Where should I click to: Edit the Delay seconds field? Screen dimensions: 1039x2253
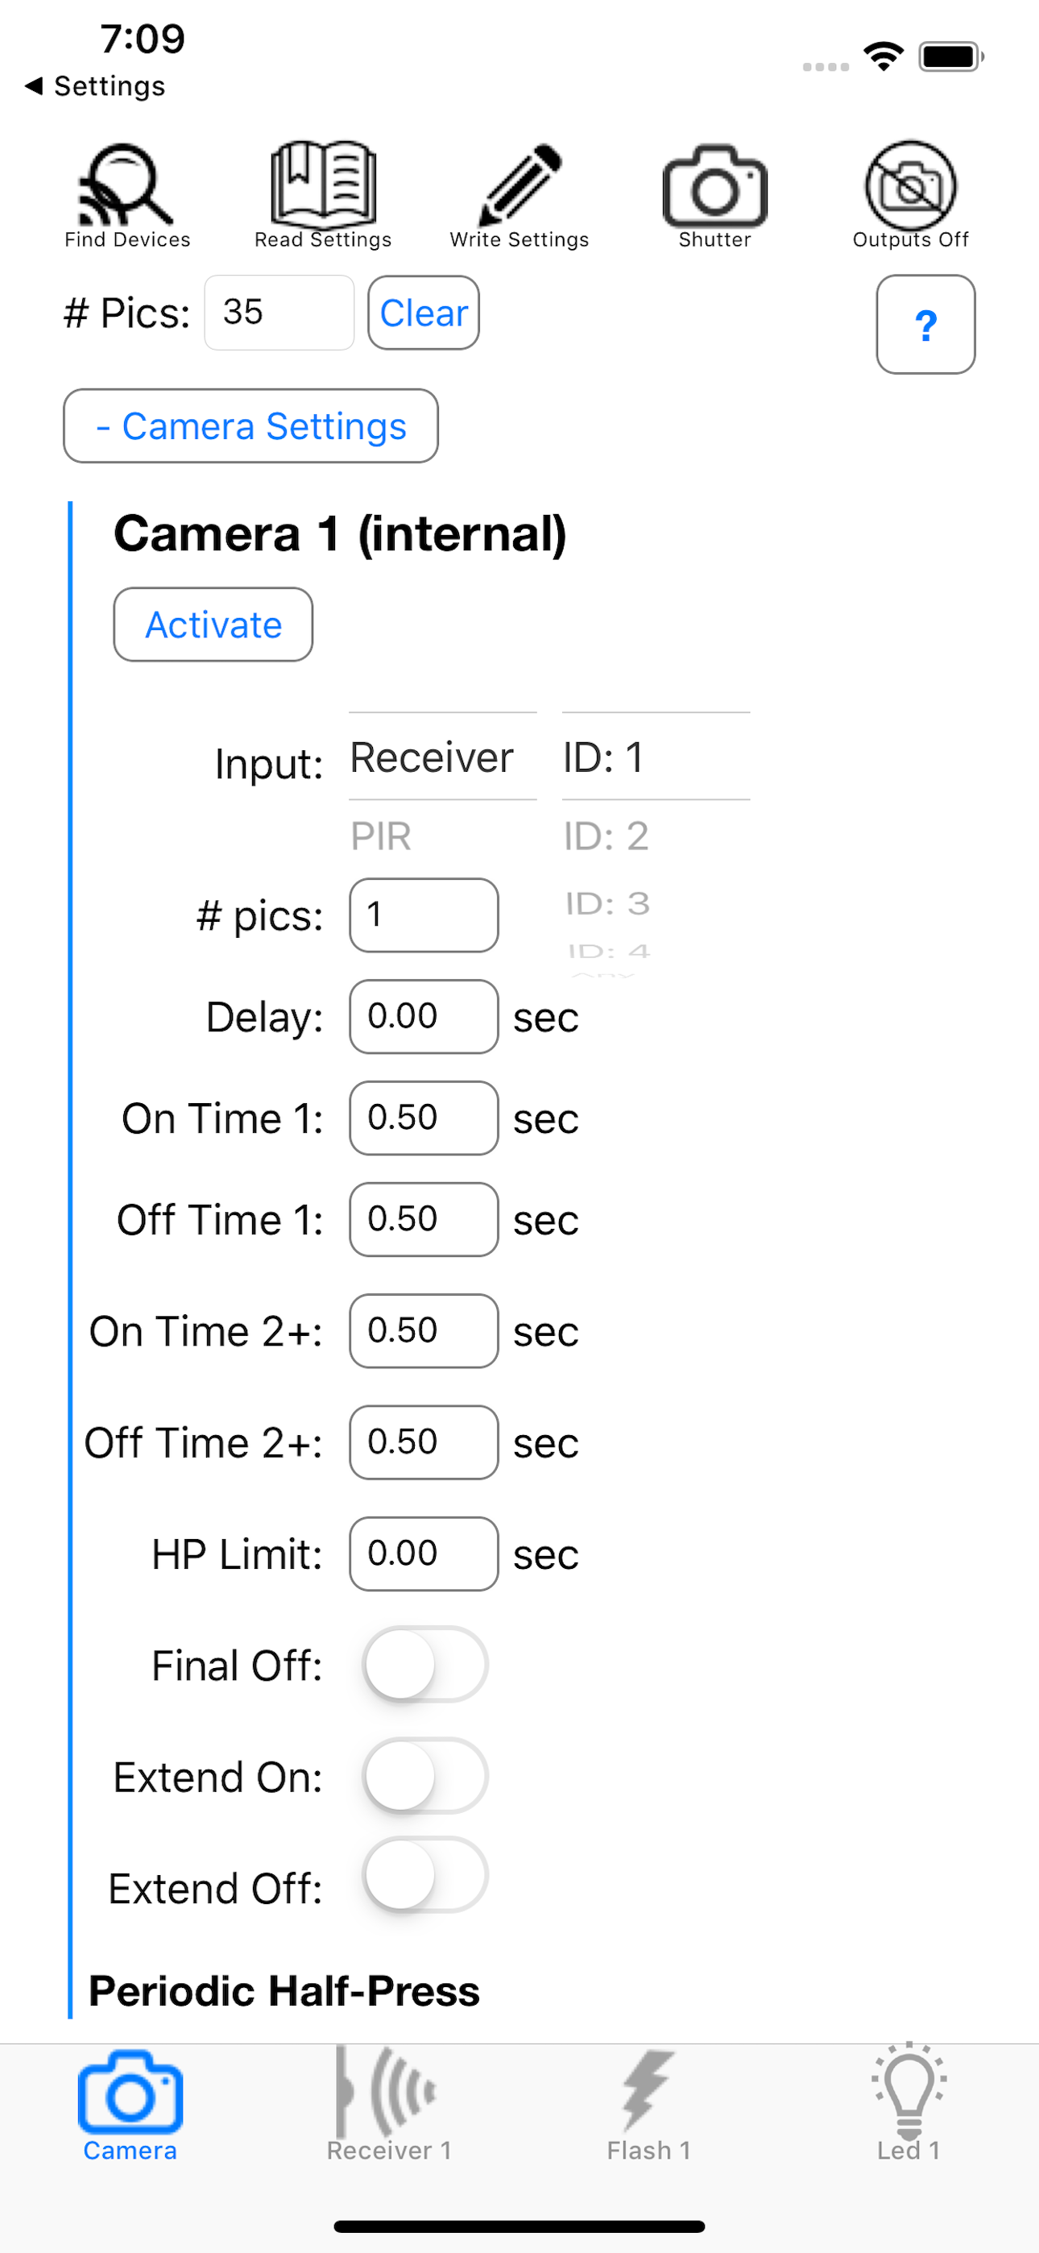(422, 1015)
